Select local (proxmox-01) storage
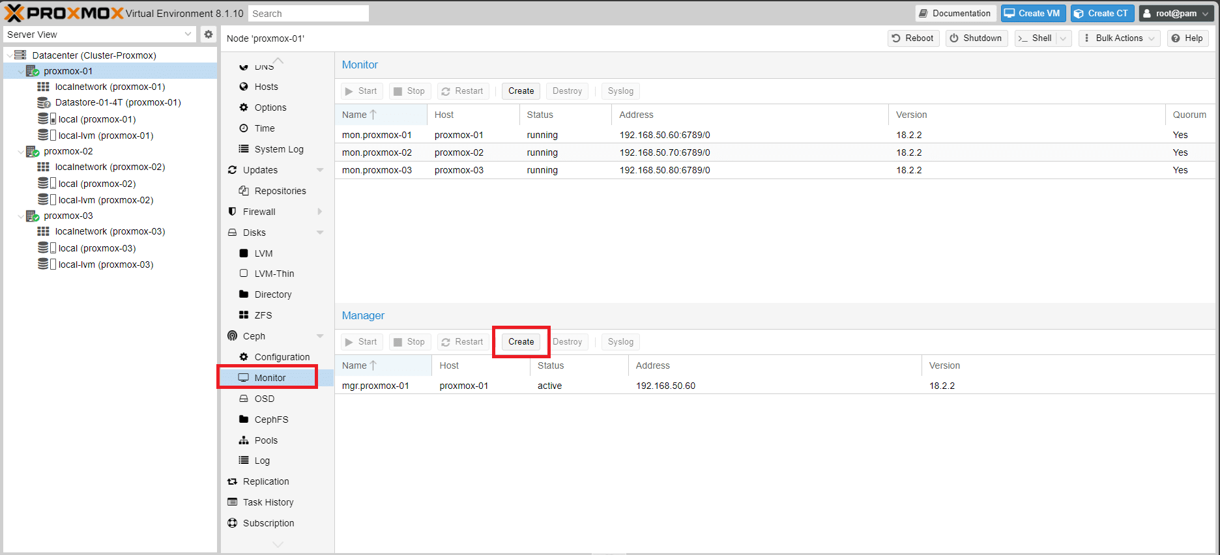 (x=97, y=119)
